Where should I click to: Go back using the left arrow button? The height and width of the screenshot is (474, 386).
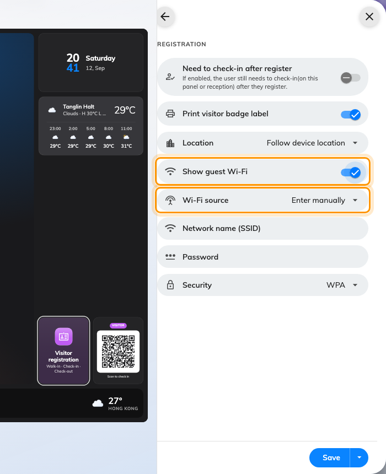165,17
